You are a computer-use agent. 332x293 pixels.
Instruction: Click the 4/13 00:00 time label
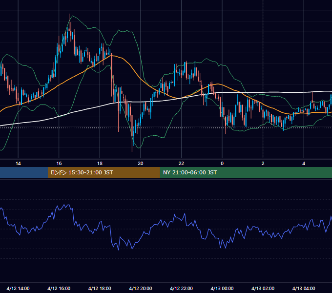[x=222, y=288]
